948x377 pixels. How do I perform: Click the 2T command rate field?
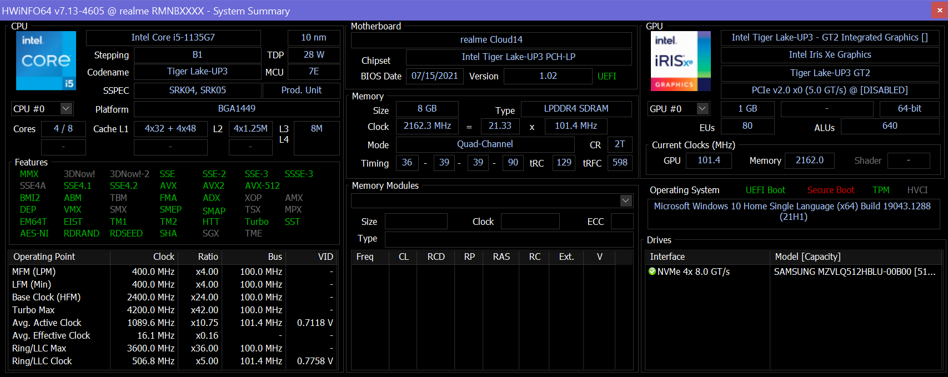[620, 144]
